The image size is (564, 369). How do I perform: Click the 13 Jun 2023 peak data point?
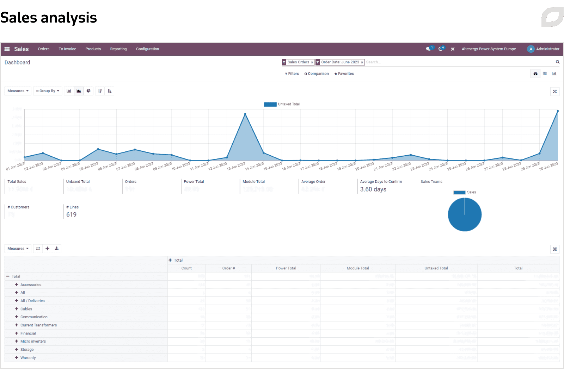pos(245,114)
